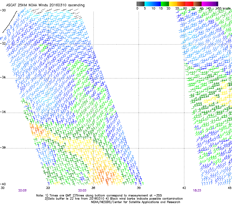The width and height of the screenshot is (232, 204).
Task: Click the 'NOAA/NESDIS/Center for Satellite Applications and Research' credit
Action: coord(135,202)
